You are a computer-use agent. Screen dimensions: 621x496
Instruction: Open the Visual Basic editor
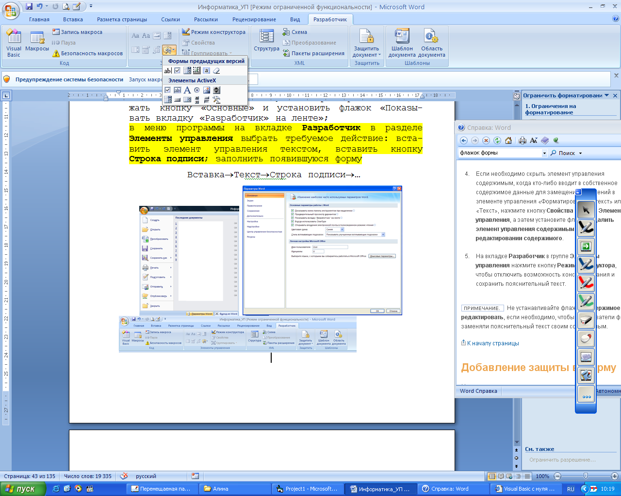click(14, 44)
